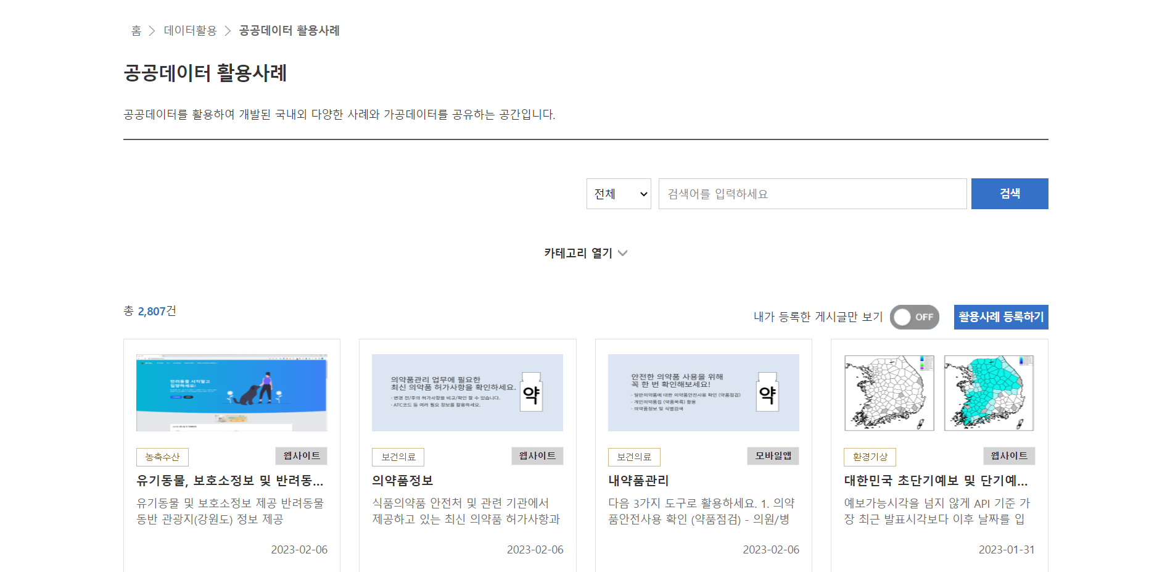Toggle 내가 등록한 게시글만 보기 switch
1170x572 pixels.
(x=914, y=317)
